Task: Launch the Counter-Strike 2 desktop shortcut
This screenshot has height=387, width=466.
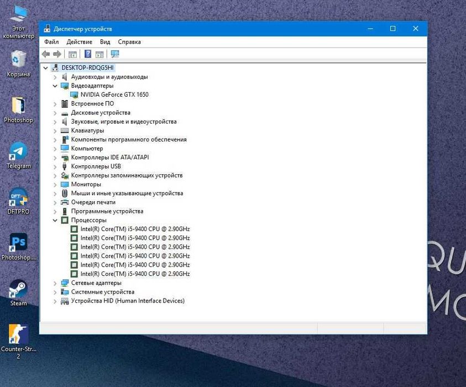Action: [18, 342]
